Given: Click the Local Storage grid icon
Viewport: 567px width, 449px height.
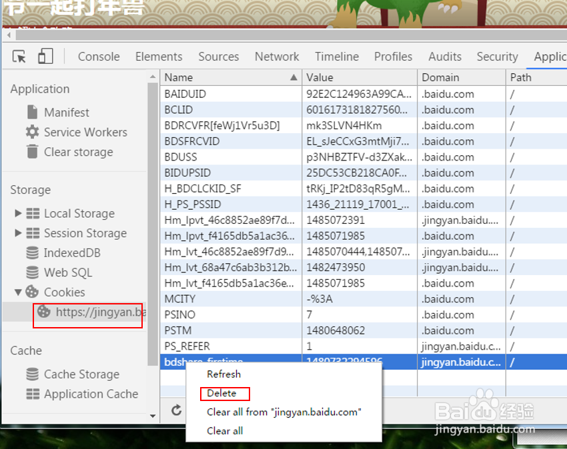Looking at the screenshot, I should 33,213.
